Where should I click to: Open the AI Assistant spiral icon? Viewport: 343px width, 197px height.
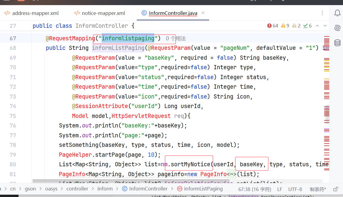pos(337,28)
